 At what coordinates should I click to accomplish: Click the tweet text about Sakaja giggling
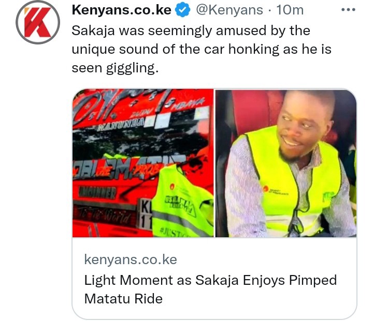click(x=202, y=50)
